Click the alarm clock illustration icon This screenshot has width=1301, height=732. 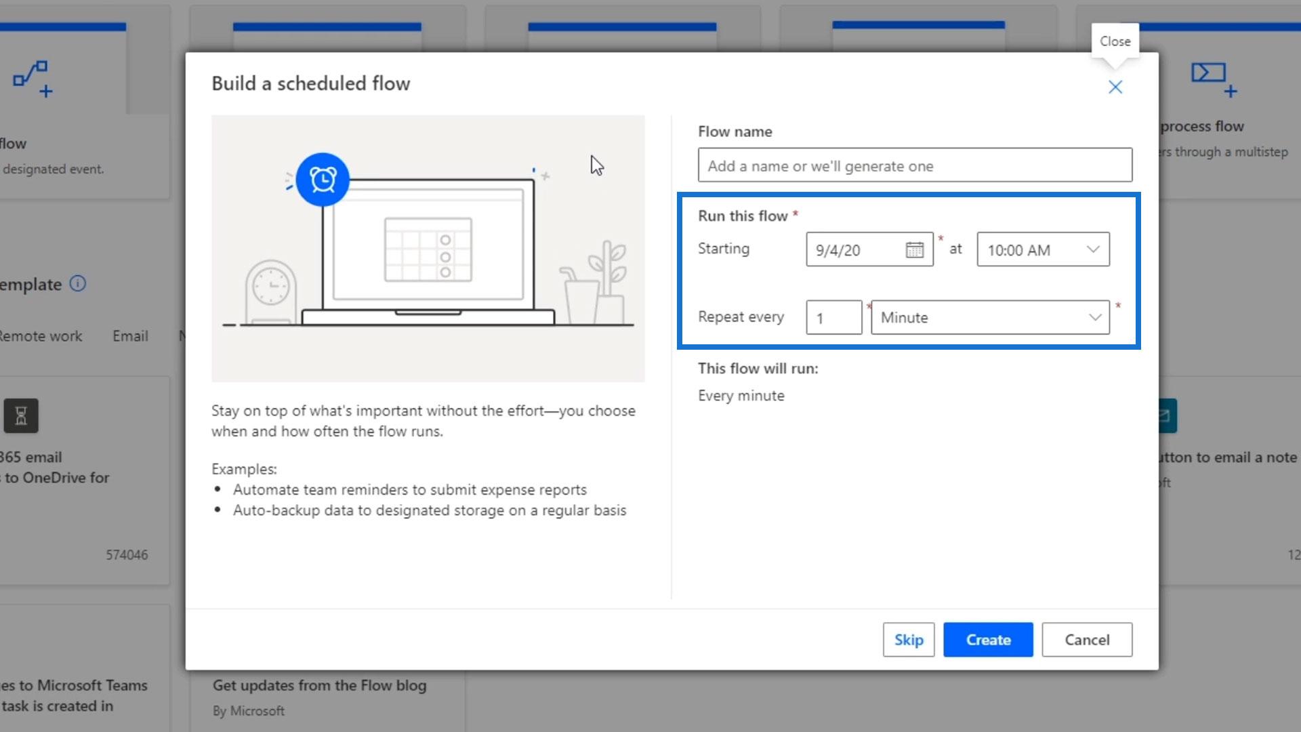[x=323, y=180]
